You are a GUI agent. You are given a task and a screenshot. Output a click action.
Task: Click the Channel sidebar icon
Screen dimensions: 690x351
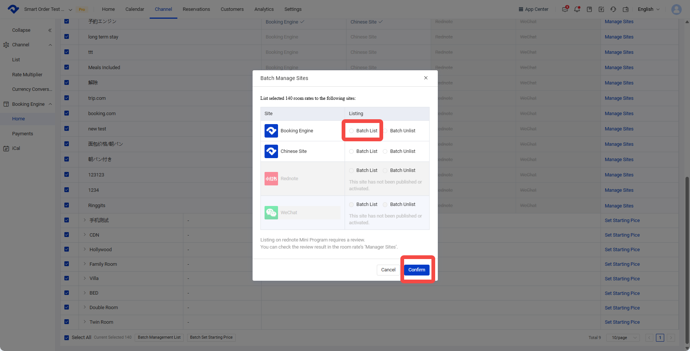(6, 45)
